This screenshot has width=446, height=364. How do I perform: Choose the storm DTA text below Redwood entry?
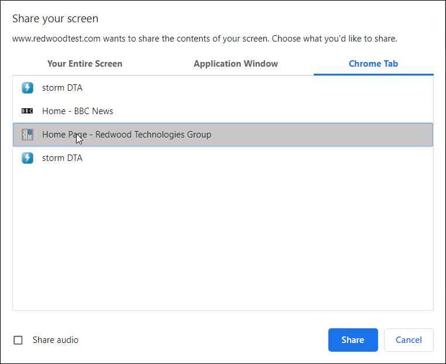pyautogui.click(x=62, y=158)
